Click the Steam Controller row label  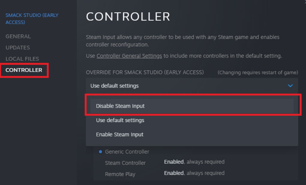coord(125,163)
